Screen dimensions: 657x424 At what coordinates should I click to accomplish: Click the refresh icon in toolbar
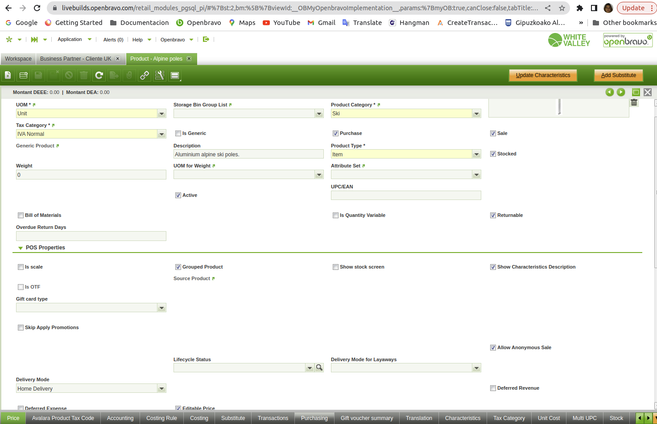[x=99, y=76]
